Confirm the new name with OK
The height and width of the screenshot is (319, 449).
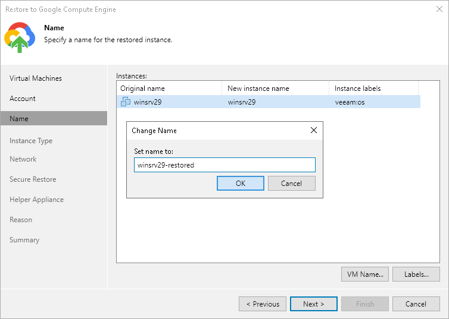(241, 184)
